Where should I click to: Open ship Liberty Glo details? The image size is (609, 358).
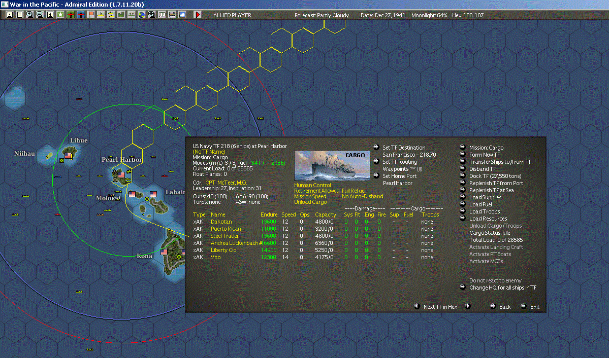(223, 250)
